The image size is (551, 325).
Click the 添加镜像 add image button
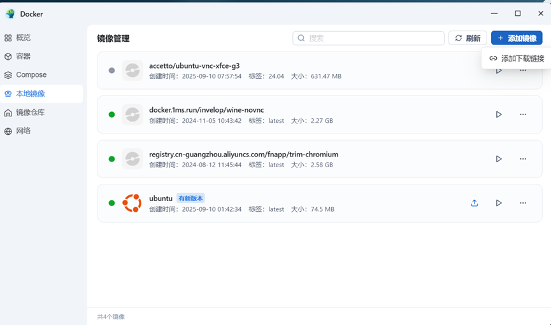517,38
